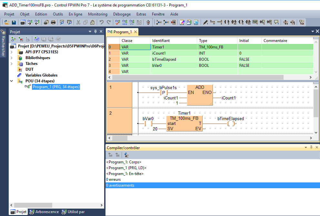Image resolution: width=320 pixels, height=216 pixels.
Task: Select Program_1 (PRG, 34 étapes) in tree
Action: 56,87
